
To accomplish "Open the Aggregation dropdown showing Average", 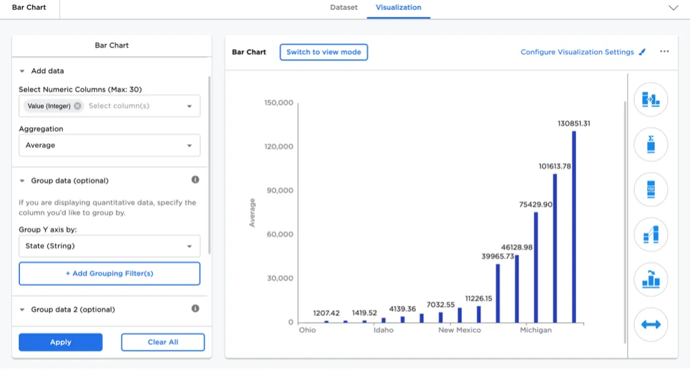I will pos(109,145).
